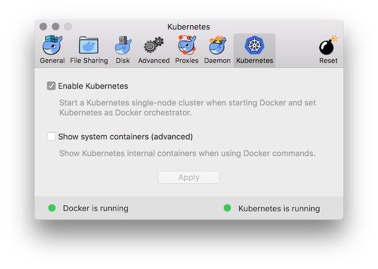This screenshot has height=269, width=378.
Task: Open the Proxies whale icon
Action: coord(187,45)
